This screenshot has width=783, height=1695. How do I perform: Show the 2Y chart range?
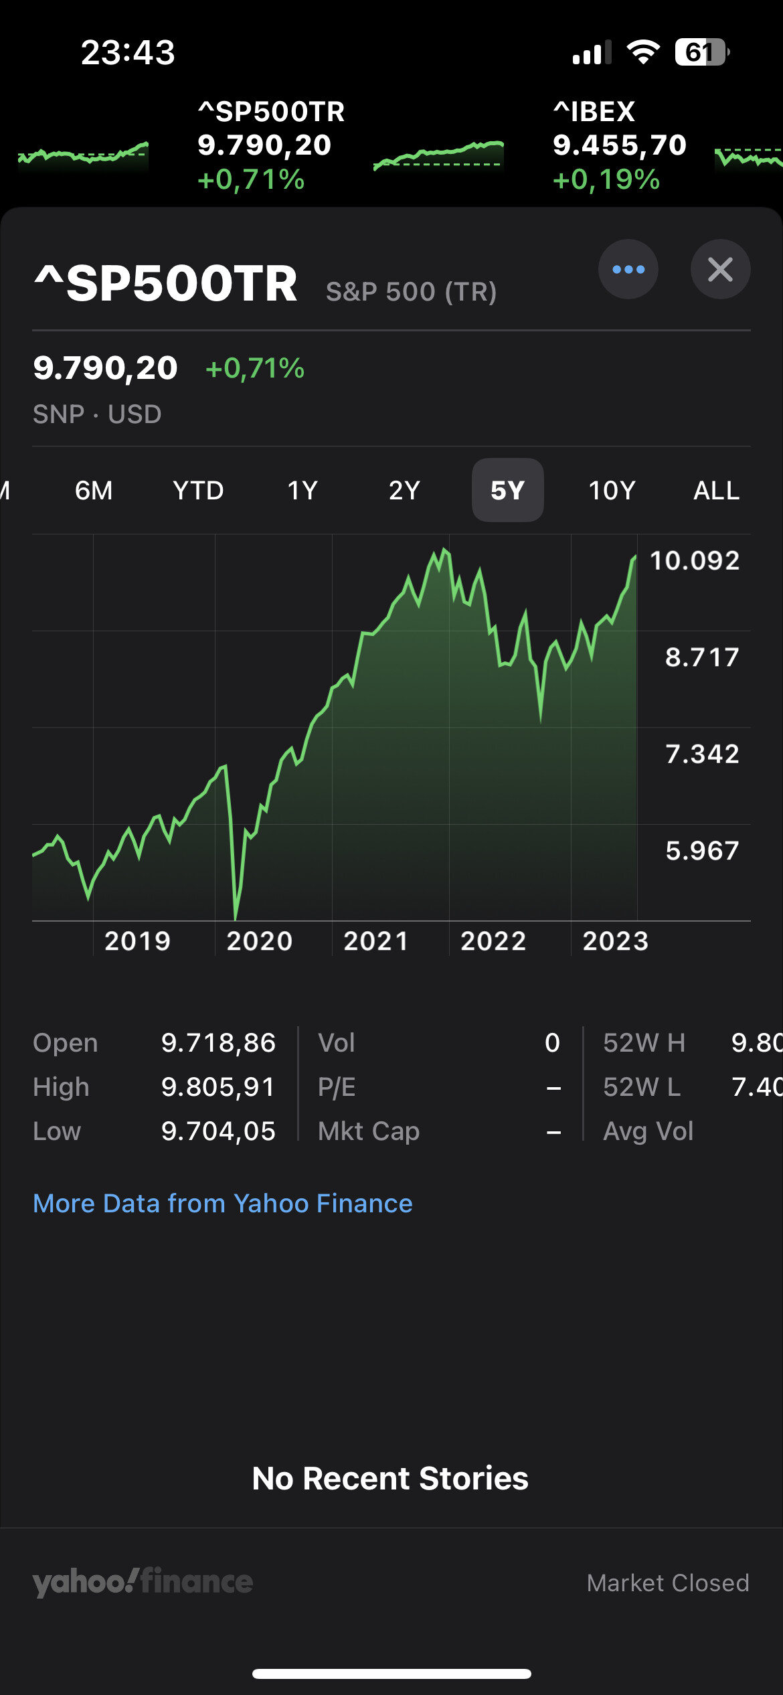click(x=404, y=491)
